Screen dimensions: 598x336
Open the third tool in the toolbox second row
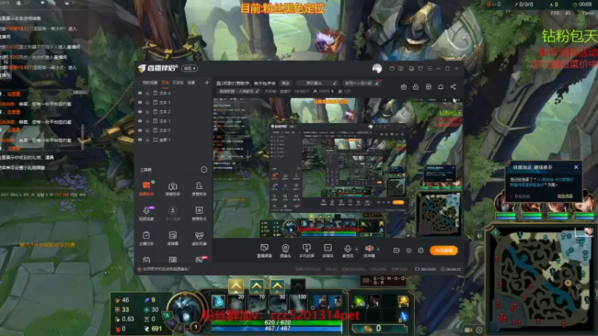[x=199, y=214]
